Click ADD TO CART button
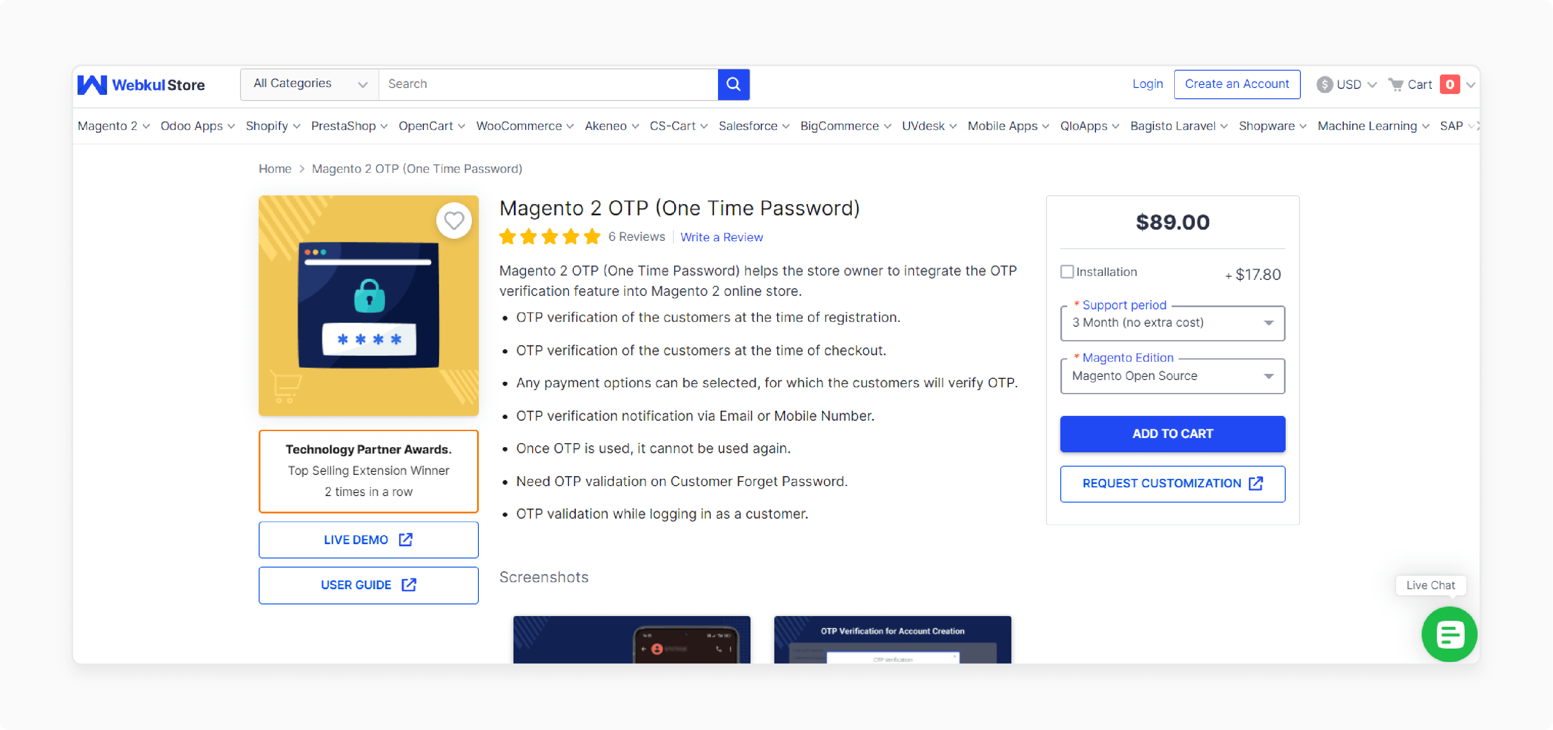This screenshot has height=730, width=1553. point(1173,434)
